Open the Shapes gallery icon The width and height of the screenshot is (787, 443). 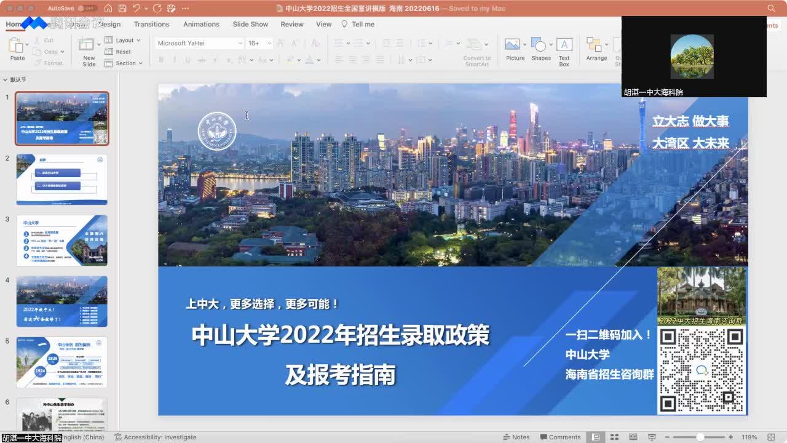[538, 45]
